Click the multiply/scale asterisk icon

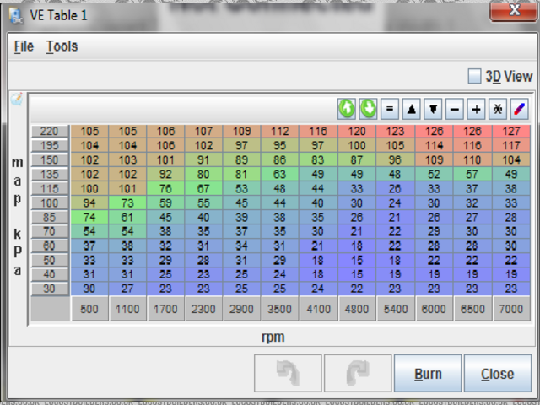tap(498, 109)
